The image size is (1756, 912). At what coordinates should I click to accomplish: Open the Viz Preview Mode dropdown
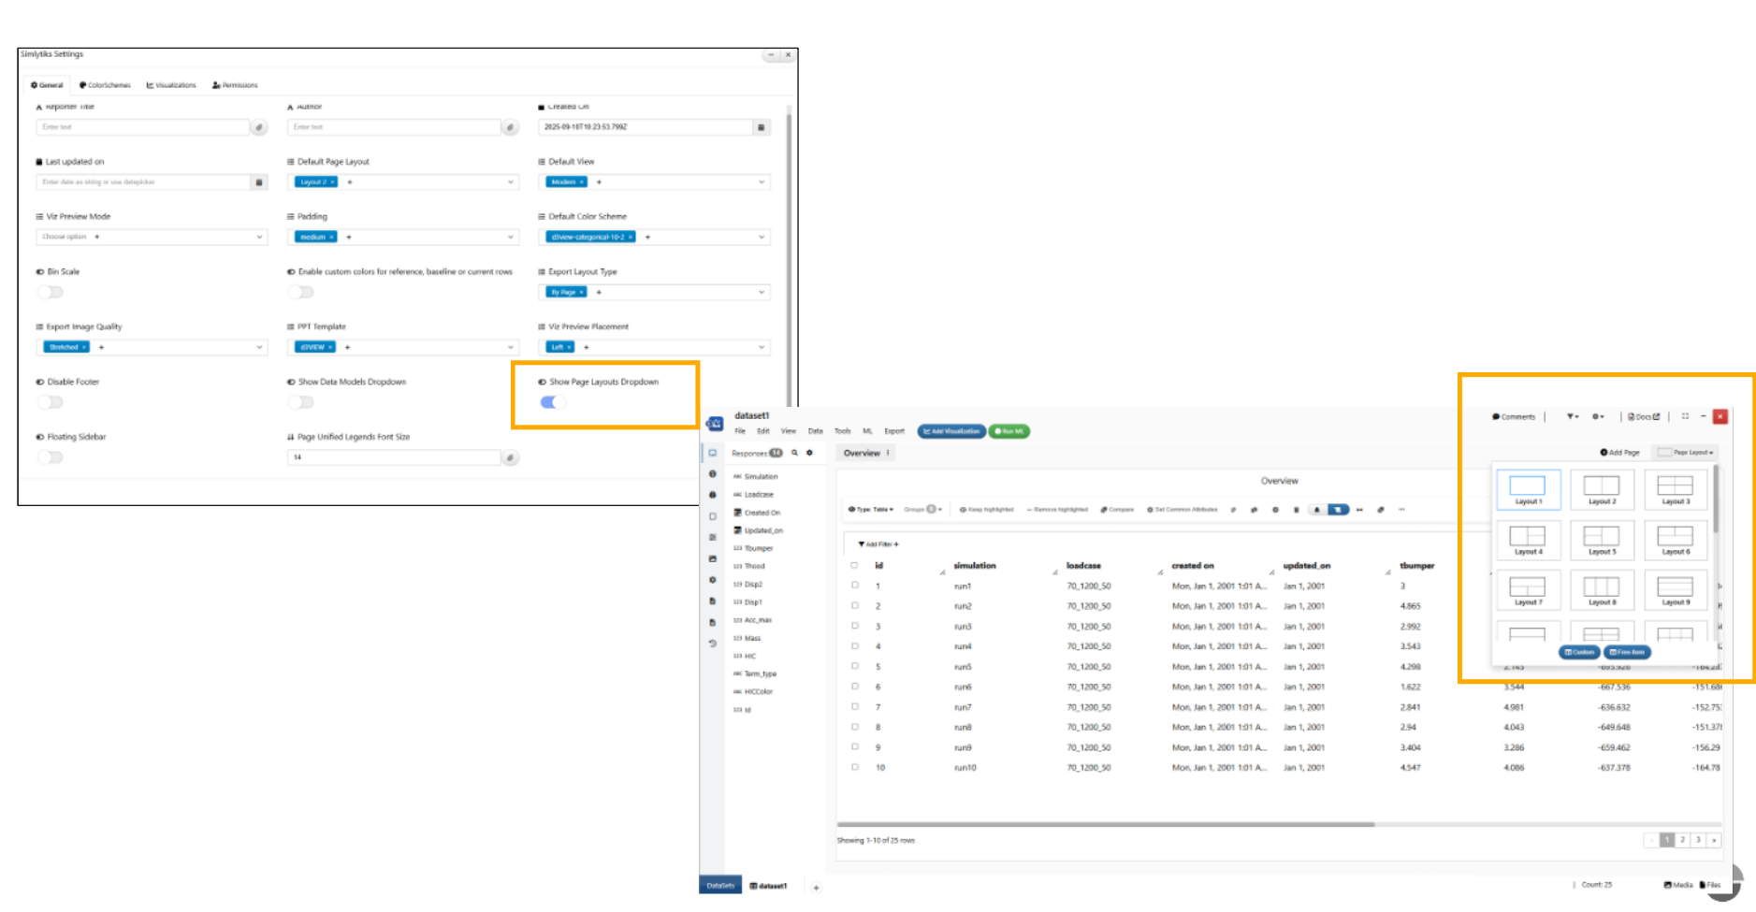(x=259, y=238)
